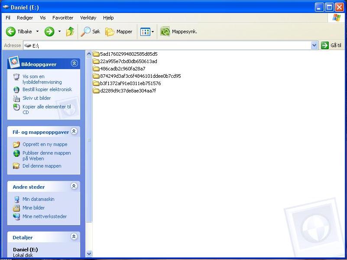Screen dimensions: 347x260
Task: Select folder icon of b3f1372af91e0311eb751576
Action: coord(96,83)
